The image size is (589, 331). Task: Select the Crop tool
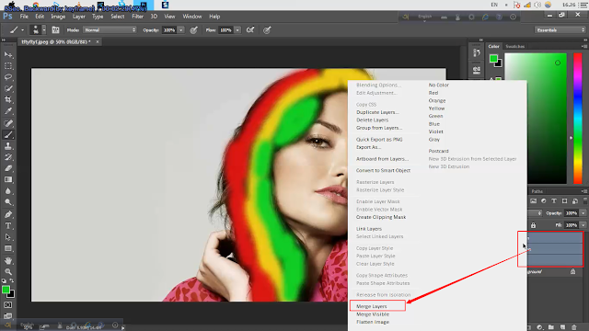tap(8, 100)
